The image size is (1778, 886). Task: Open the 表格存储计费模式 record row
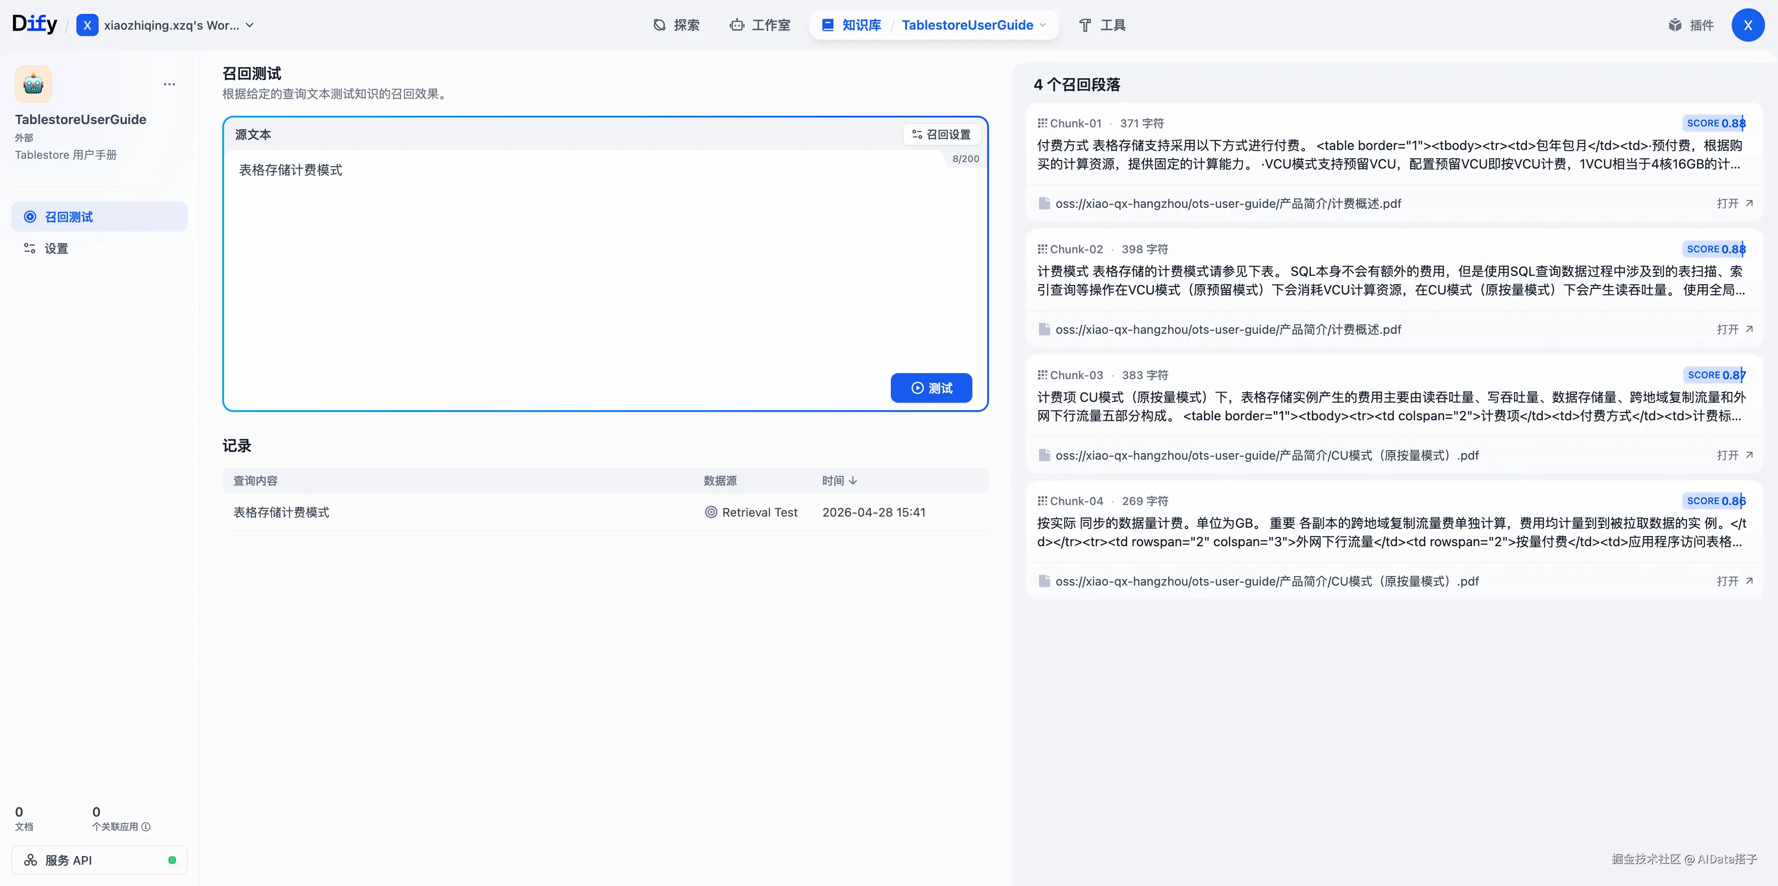point(605,513)
